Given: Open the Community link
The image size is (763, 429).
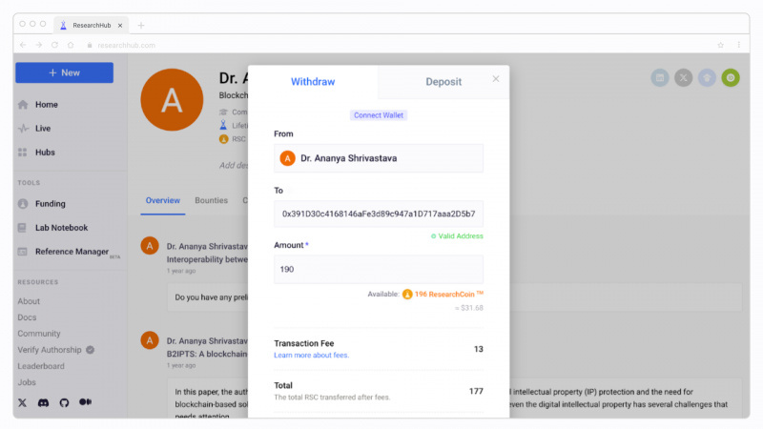Looking at the screenshot, I should (x=39, y=334).
